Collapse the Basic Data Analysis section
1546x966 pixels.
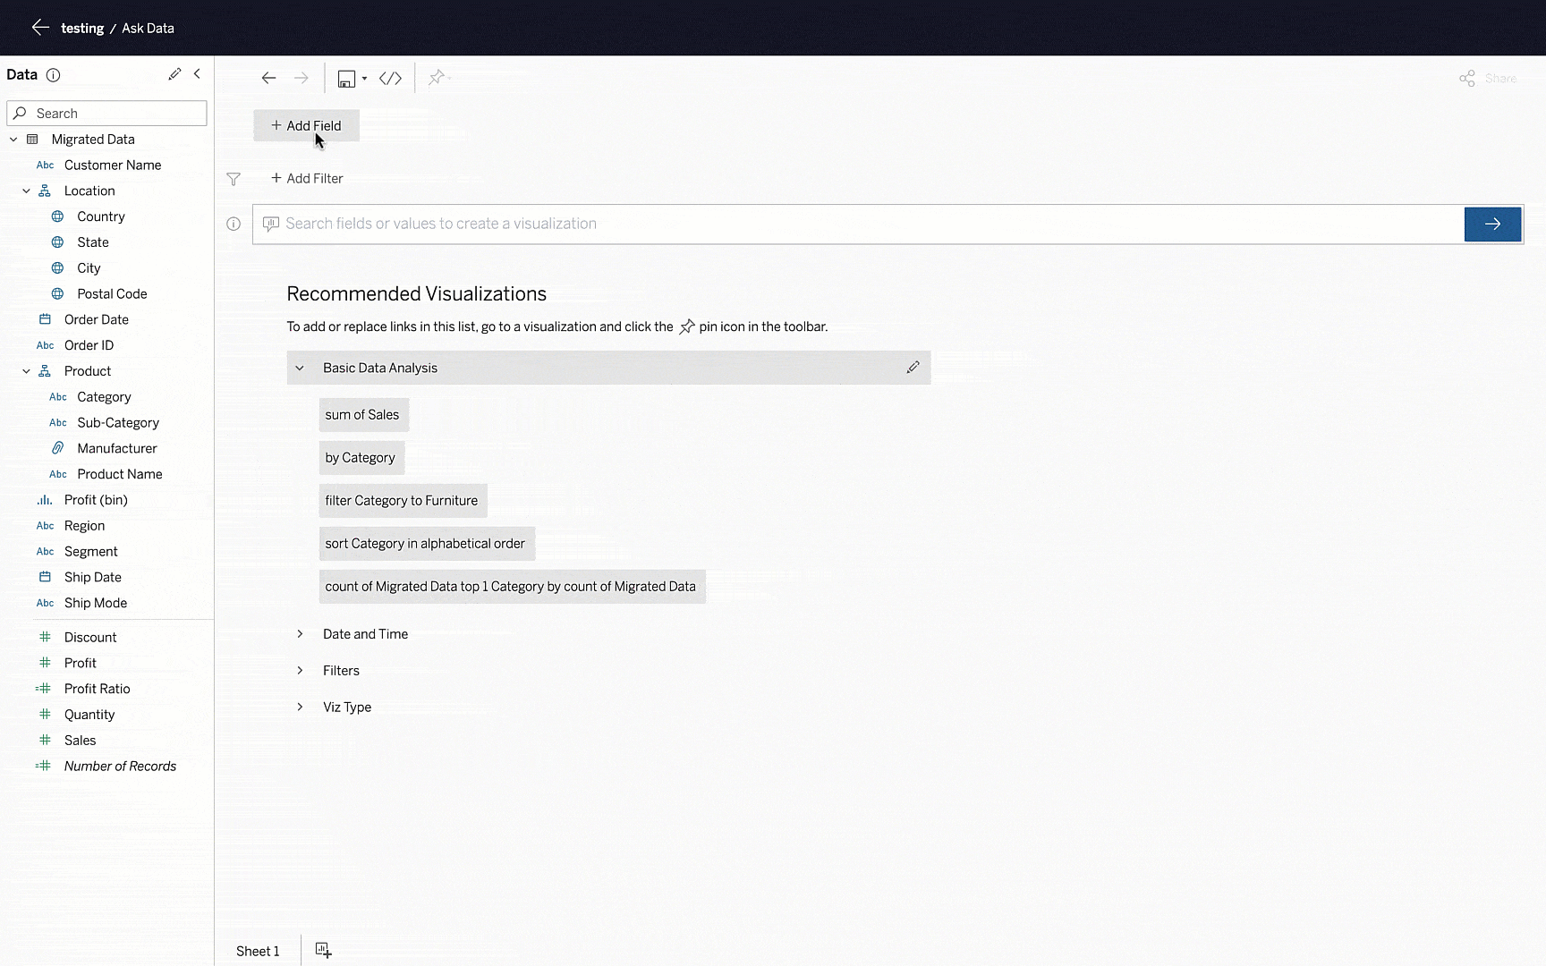click(301, 368)
